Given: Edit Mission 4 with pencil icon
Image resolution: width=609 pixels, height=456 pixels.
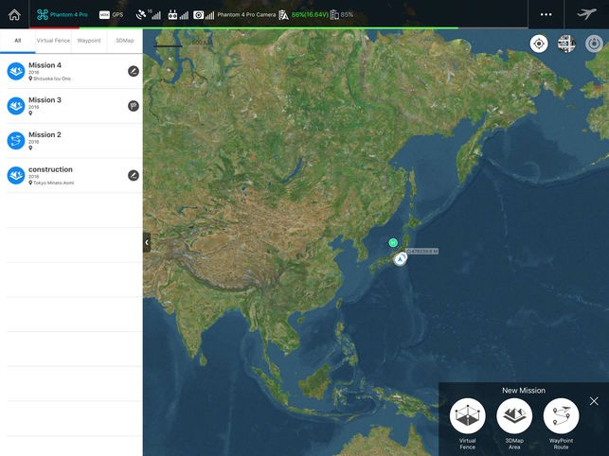Looking at the screenshot, I should [134, 71].
